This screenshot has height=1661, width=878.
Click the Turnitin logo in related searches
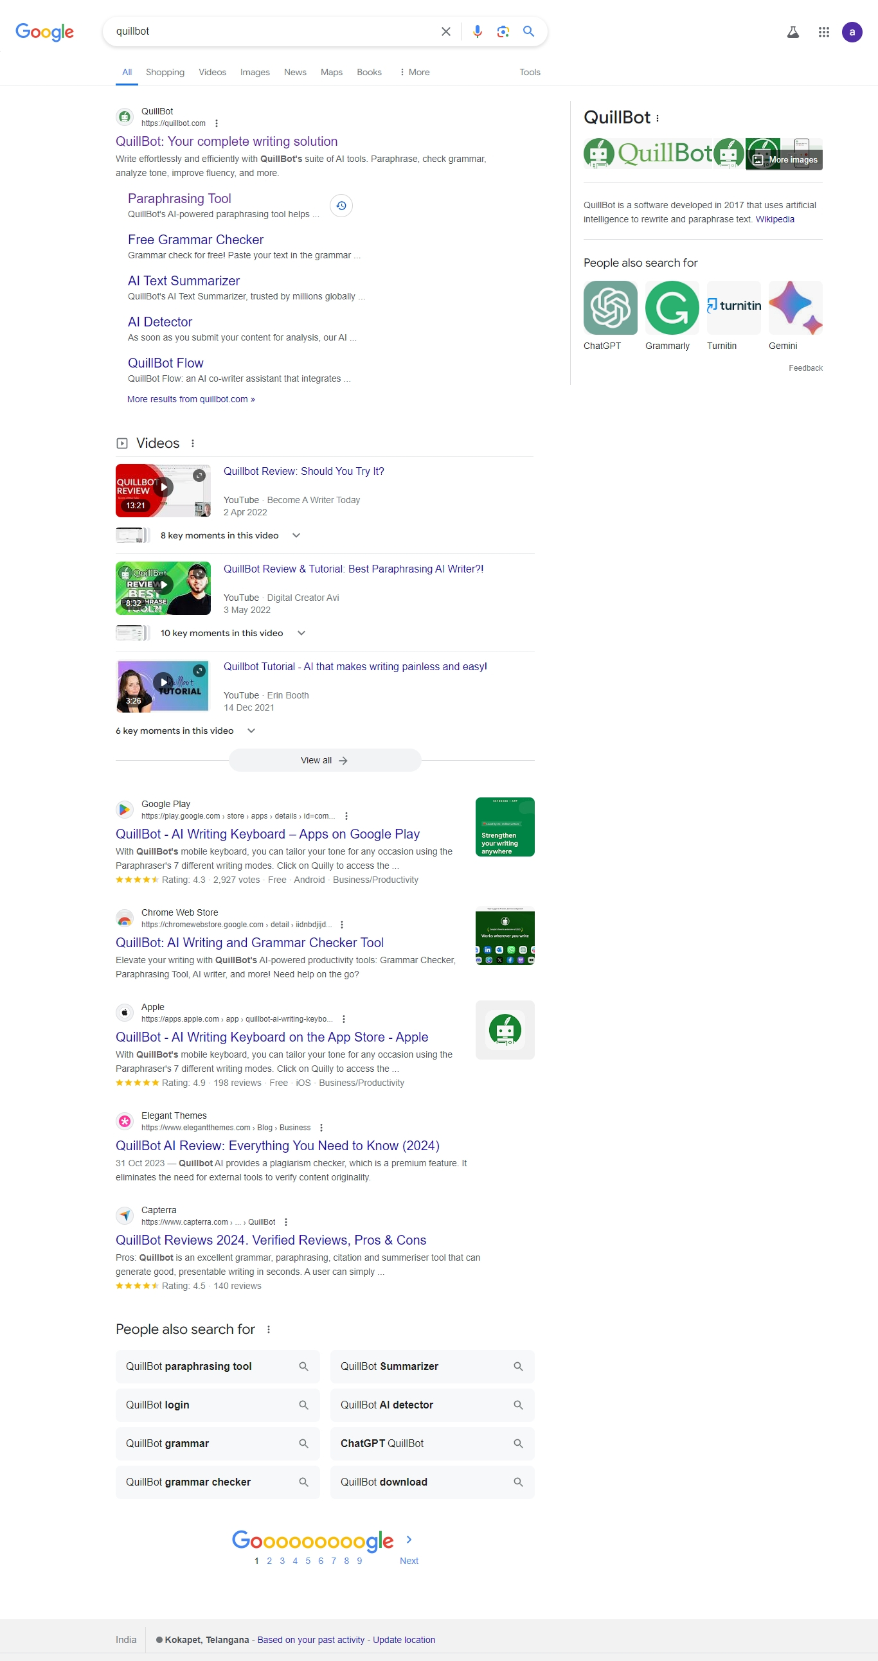click(x=733, y=308)
